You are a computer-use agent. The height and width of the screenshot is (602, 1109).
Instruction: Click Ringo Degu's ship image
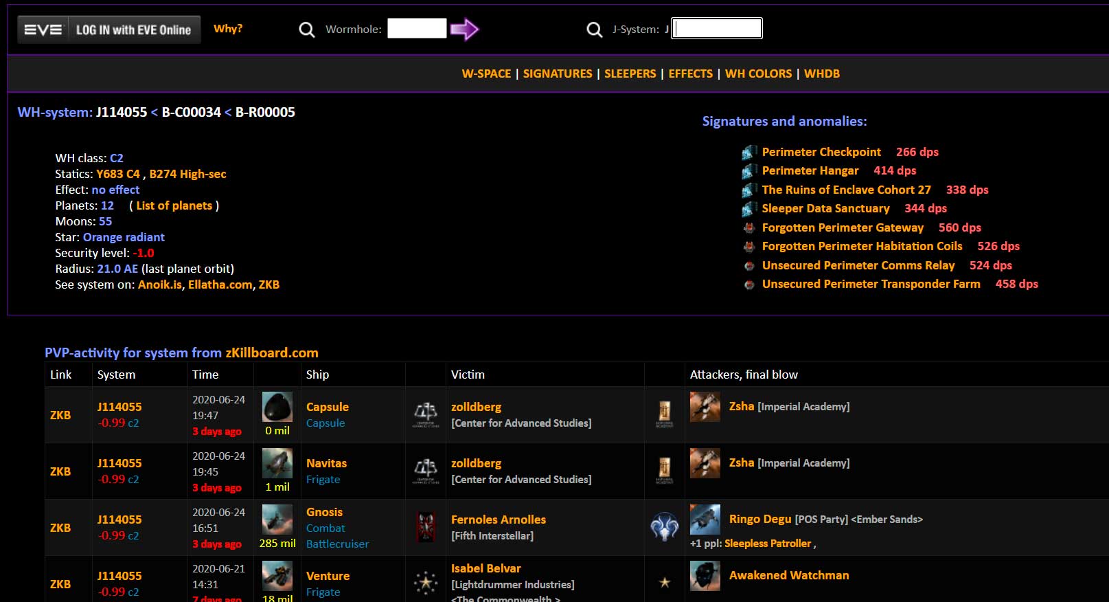[705, 519]
